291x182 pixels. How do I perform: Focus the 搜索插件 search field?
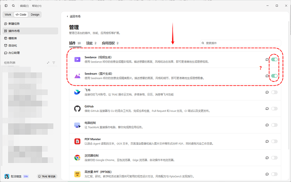(241, 43)
